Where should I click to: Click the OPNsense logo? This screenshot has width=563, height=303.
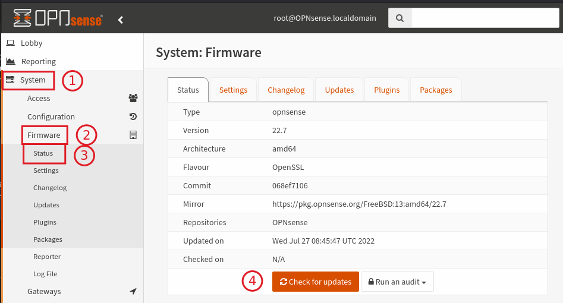[x=58, y=18]
